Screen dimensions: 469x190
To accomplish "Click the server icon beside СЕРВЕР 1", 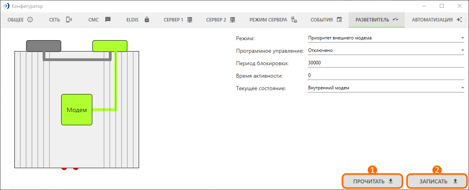I will click(190, 20).
